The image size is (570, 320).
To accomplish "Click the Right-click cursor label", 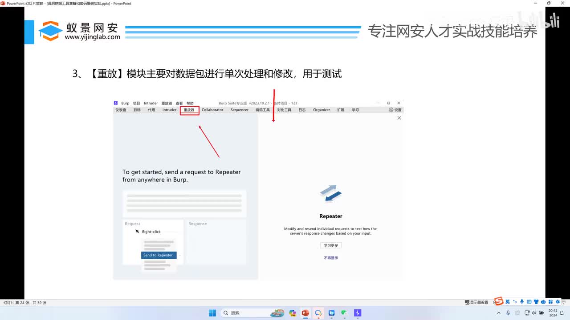I will [x=151, y=232].
